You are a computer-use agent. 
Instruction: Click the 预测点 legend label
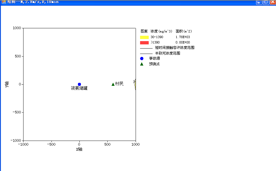[155, 64]
